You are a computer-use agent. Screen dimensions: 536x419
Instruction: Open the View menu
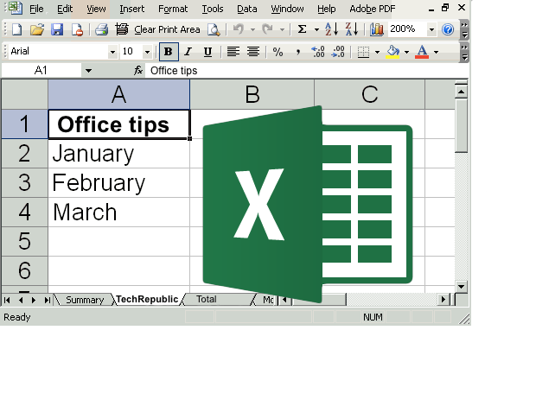[96, 9]
